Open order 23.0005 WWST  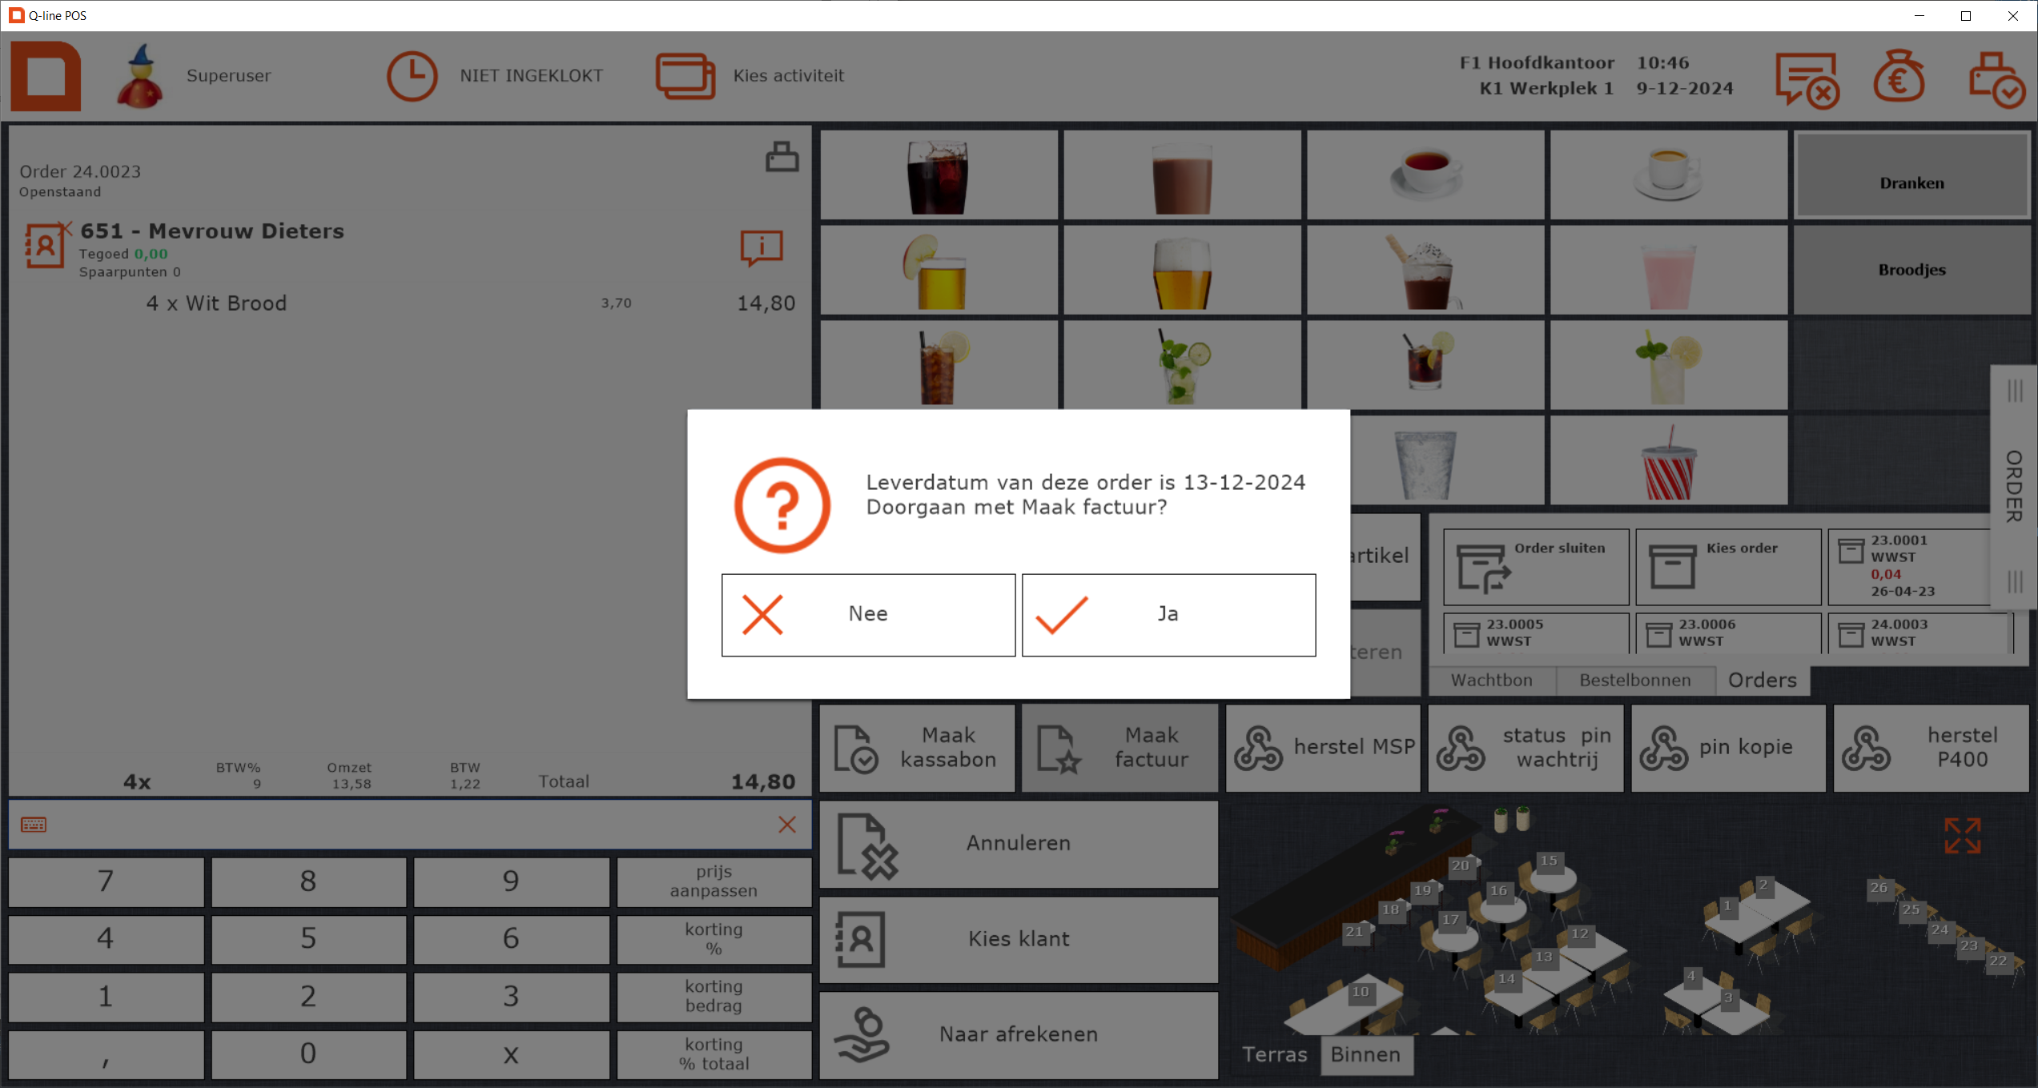1536,633
